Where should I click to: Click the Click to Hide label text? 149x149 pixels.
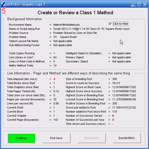[x=120, y=24]
